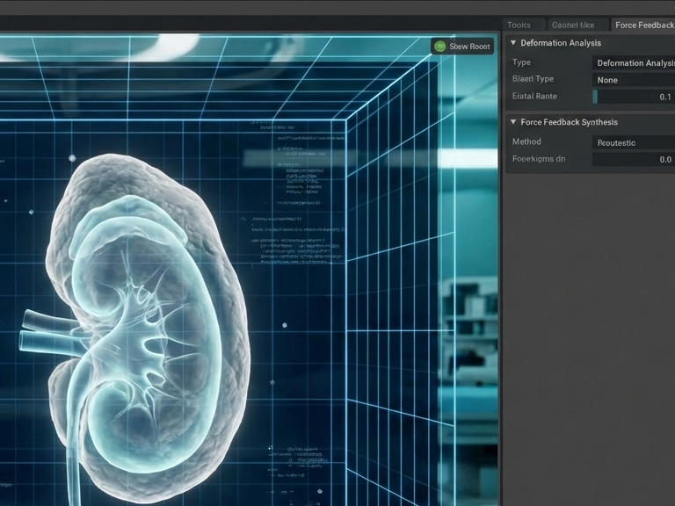This screenshot has width=675, height=506.
Task: Click the blue handle of Eiatal Rante slider
Action: (x=595, y=97)
